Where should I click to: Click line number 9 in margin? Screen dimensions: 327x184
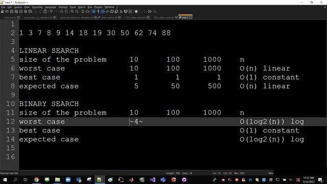coord(13,95)
